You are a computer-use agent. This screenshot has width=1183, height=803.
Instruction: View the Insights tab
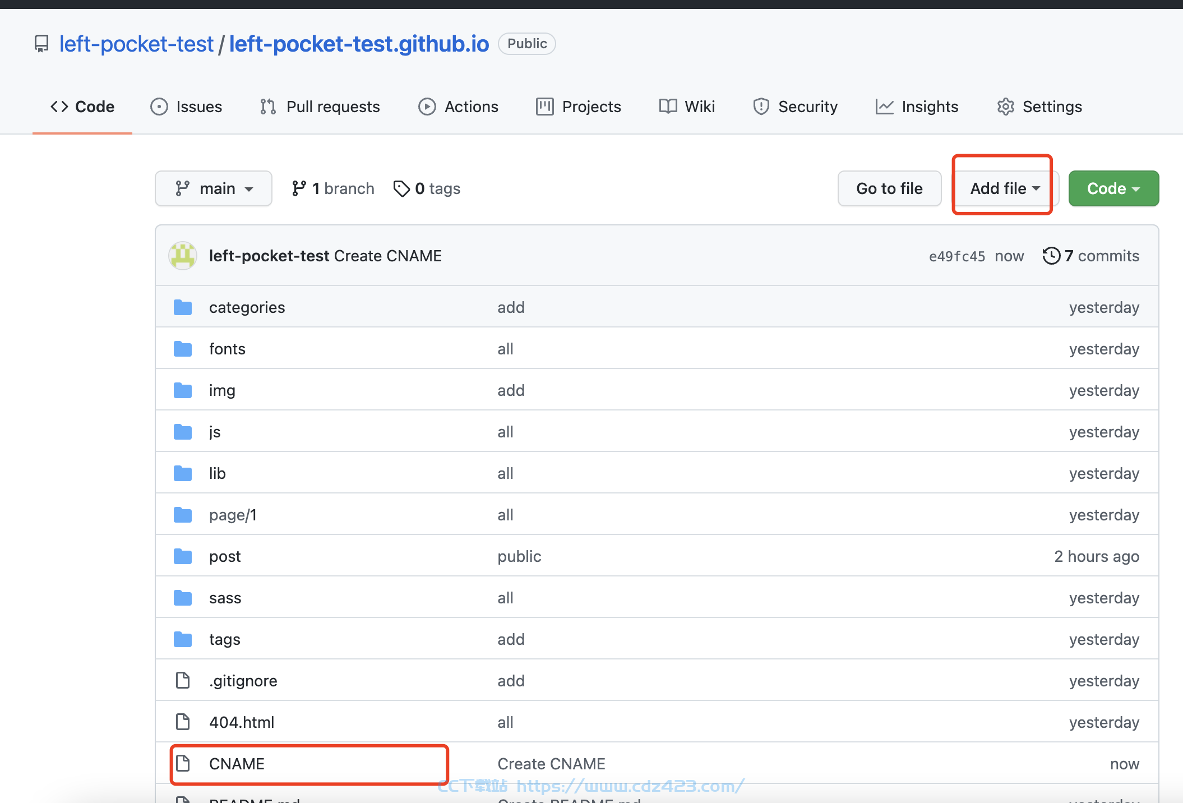click(x=917, y=107)
